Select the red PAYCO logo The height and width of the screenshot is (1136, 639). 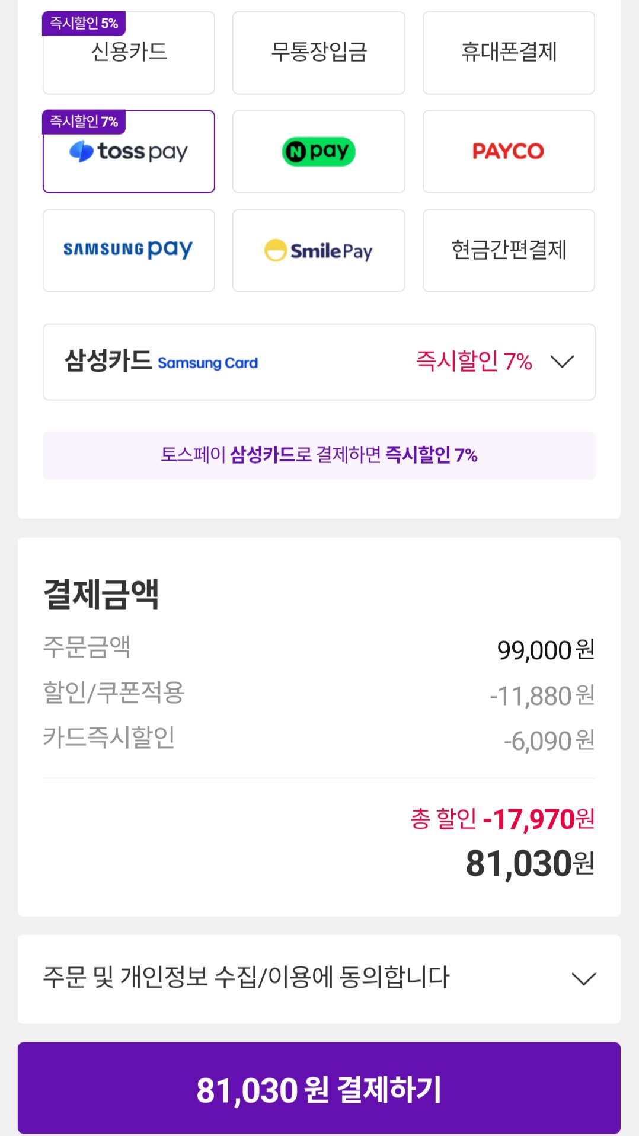[x=508, y=152]
